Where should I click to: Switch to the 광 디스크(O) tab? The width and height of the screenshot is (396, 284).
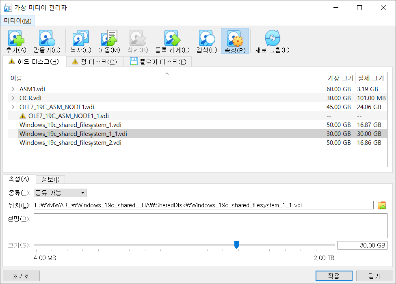point(95,62)
